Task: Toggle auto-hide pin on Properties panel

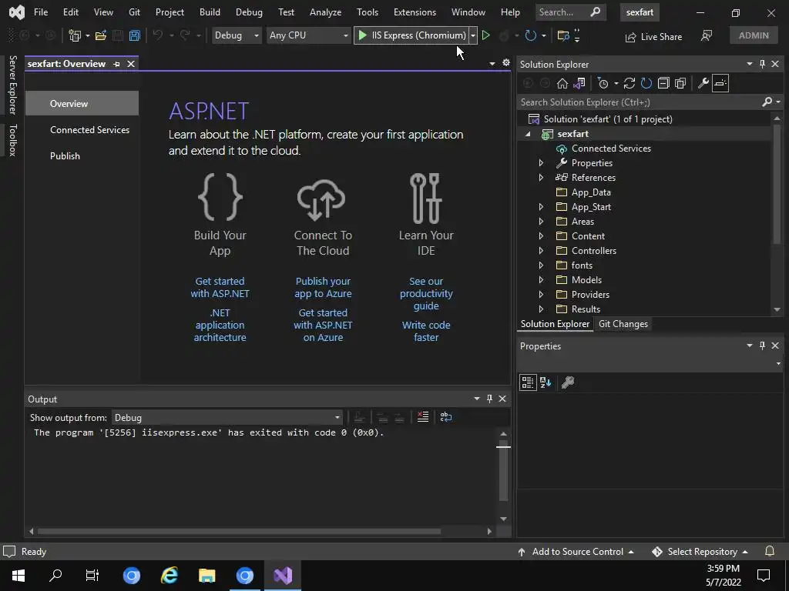Action: coord(762,346)
